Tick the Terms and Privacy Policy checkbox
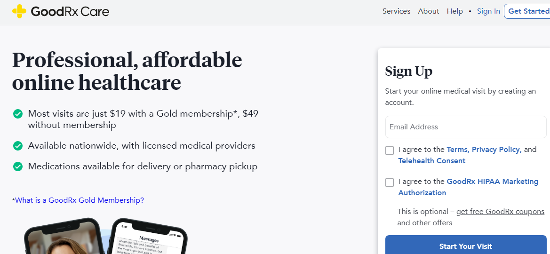The image size is (550, 254). (x=390, y=151)
